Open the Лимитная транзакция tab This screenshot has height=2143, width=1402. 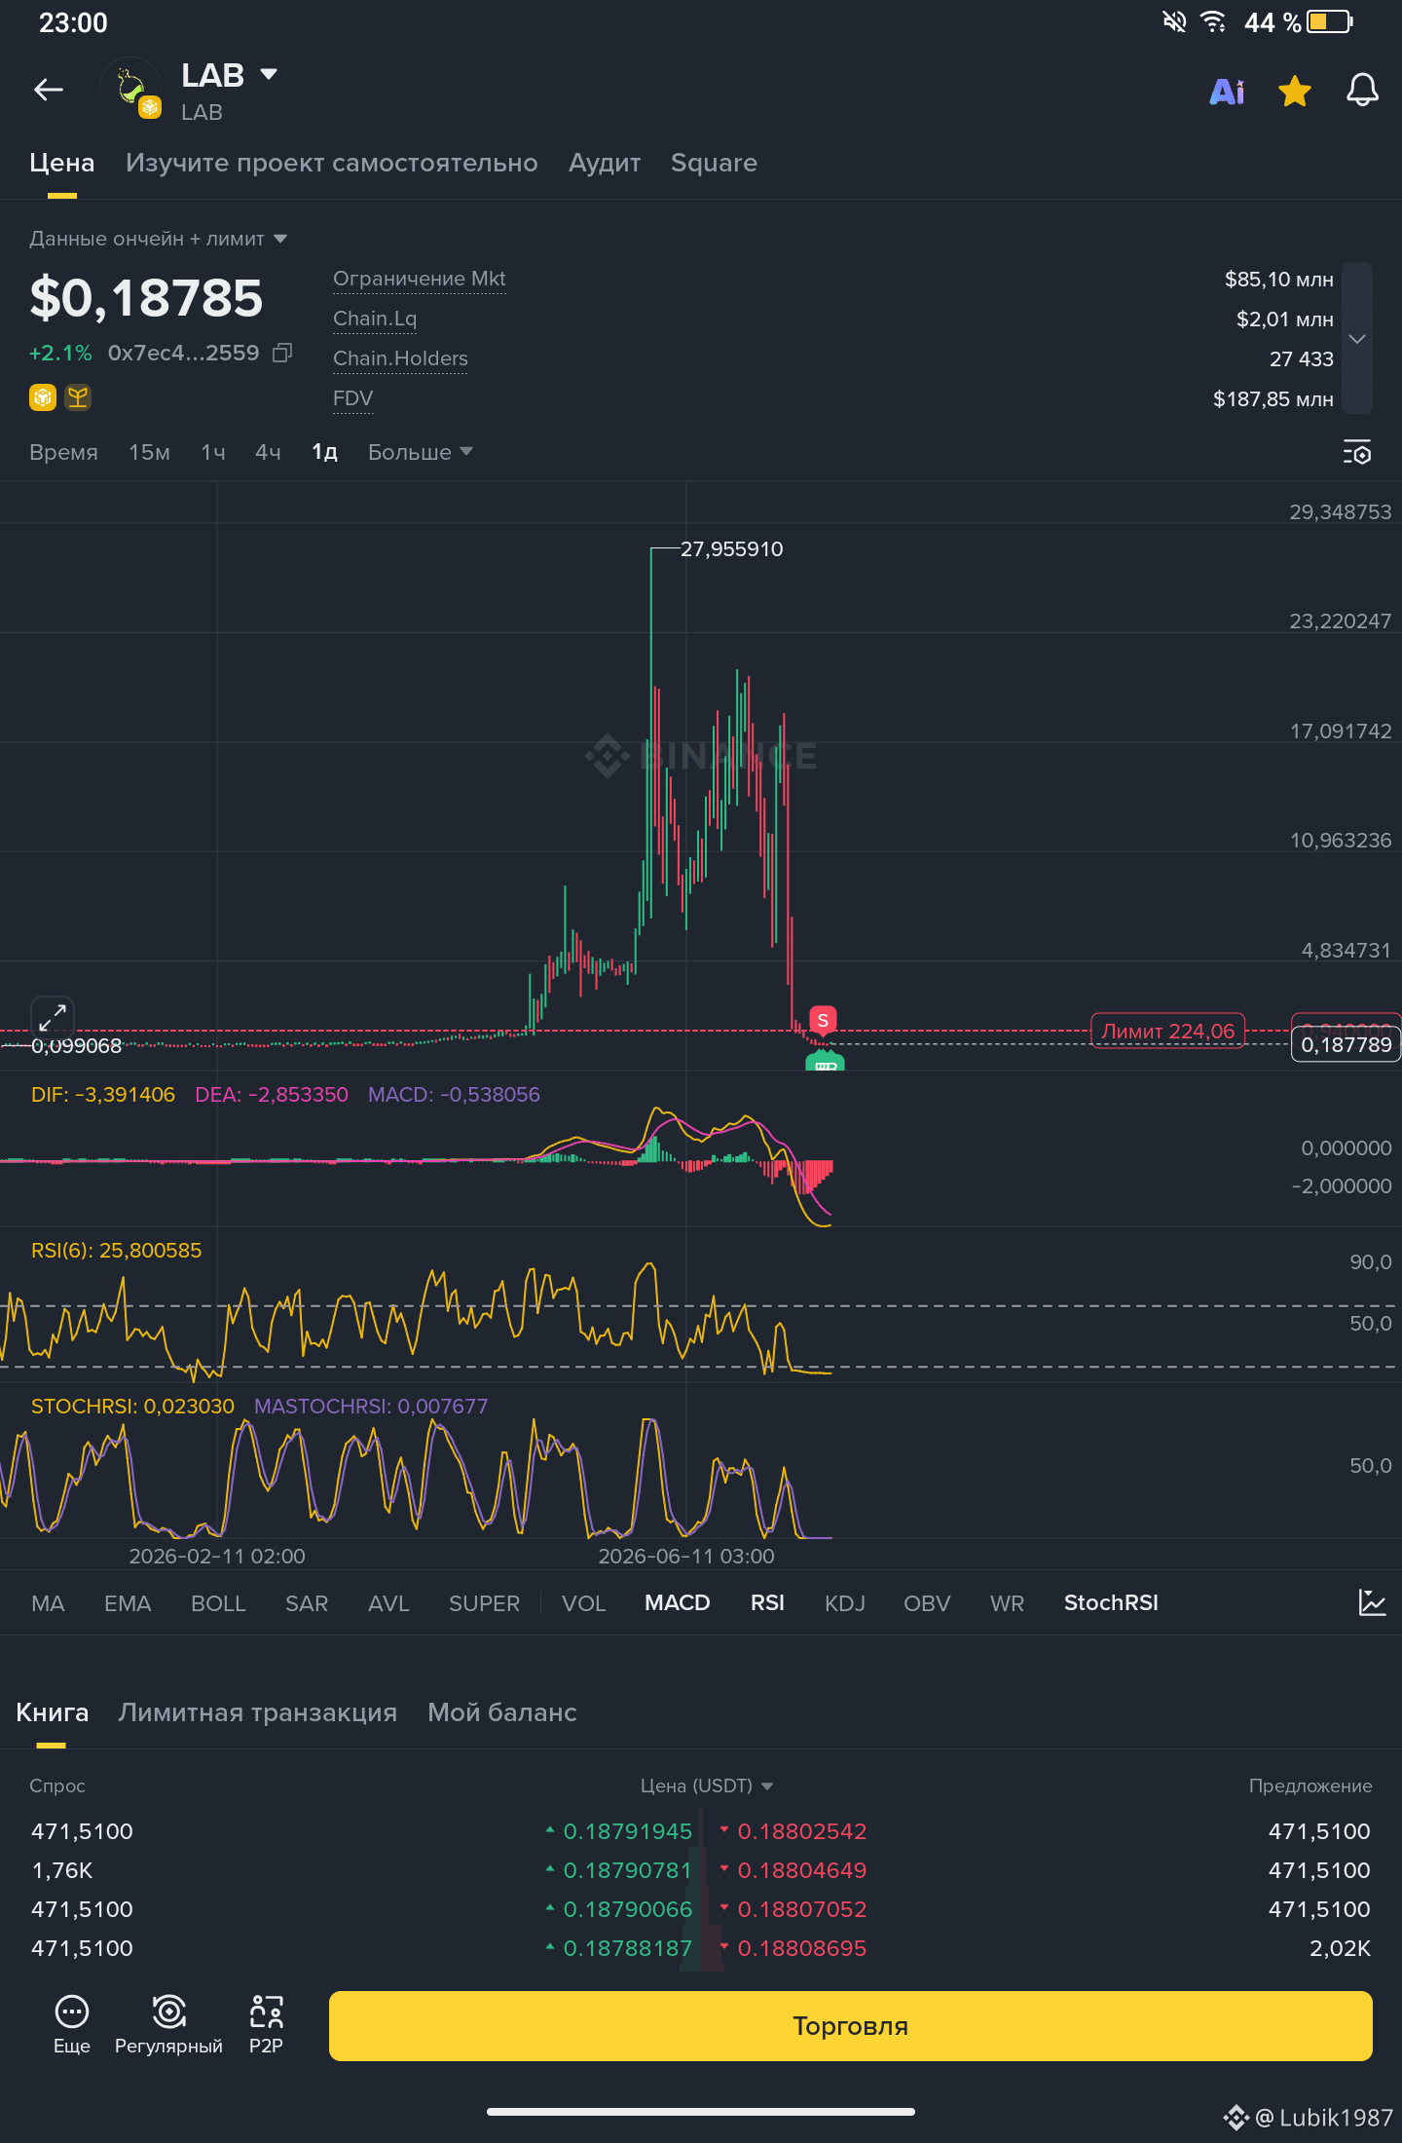point(257,1712)
